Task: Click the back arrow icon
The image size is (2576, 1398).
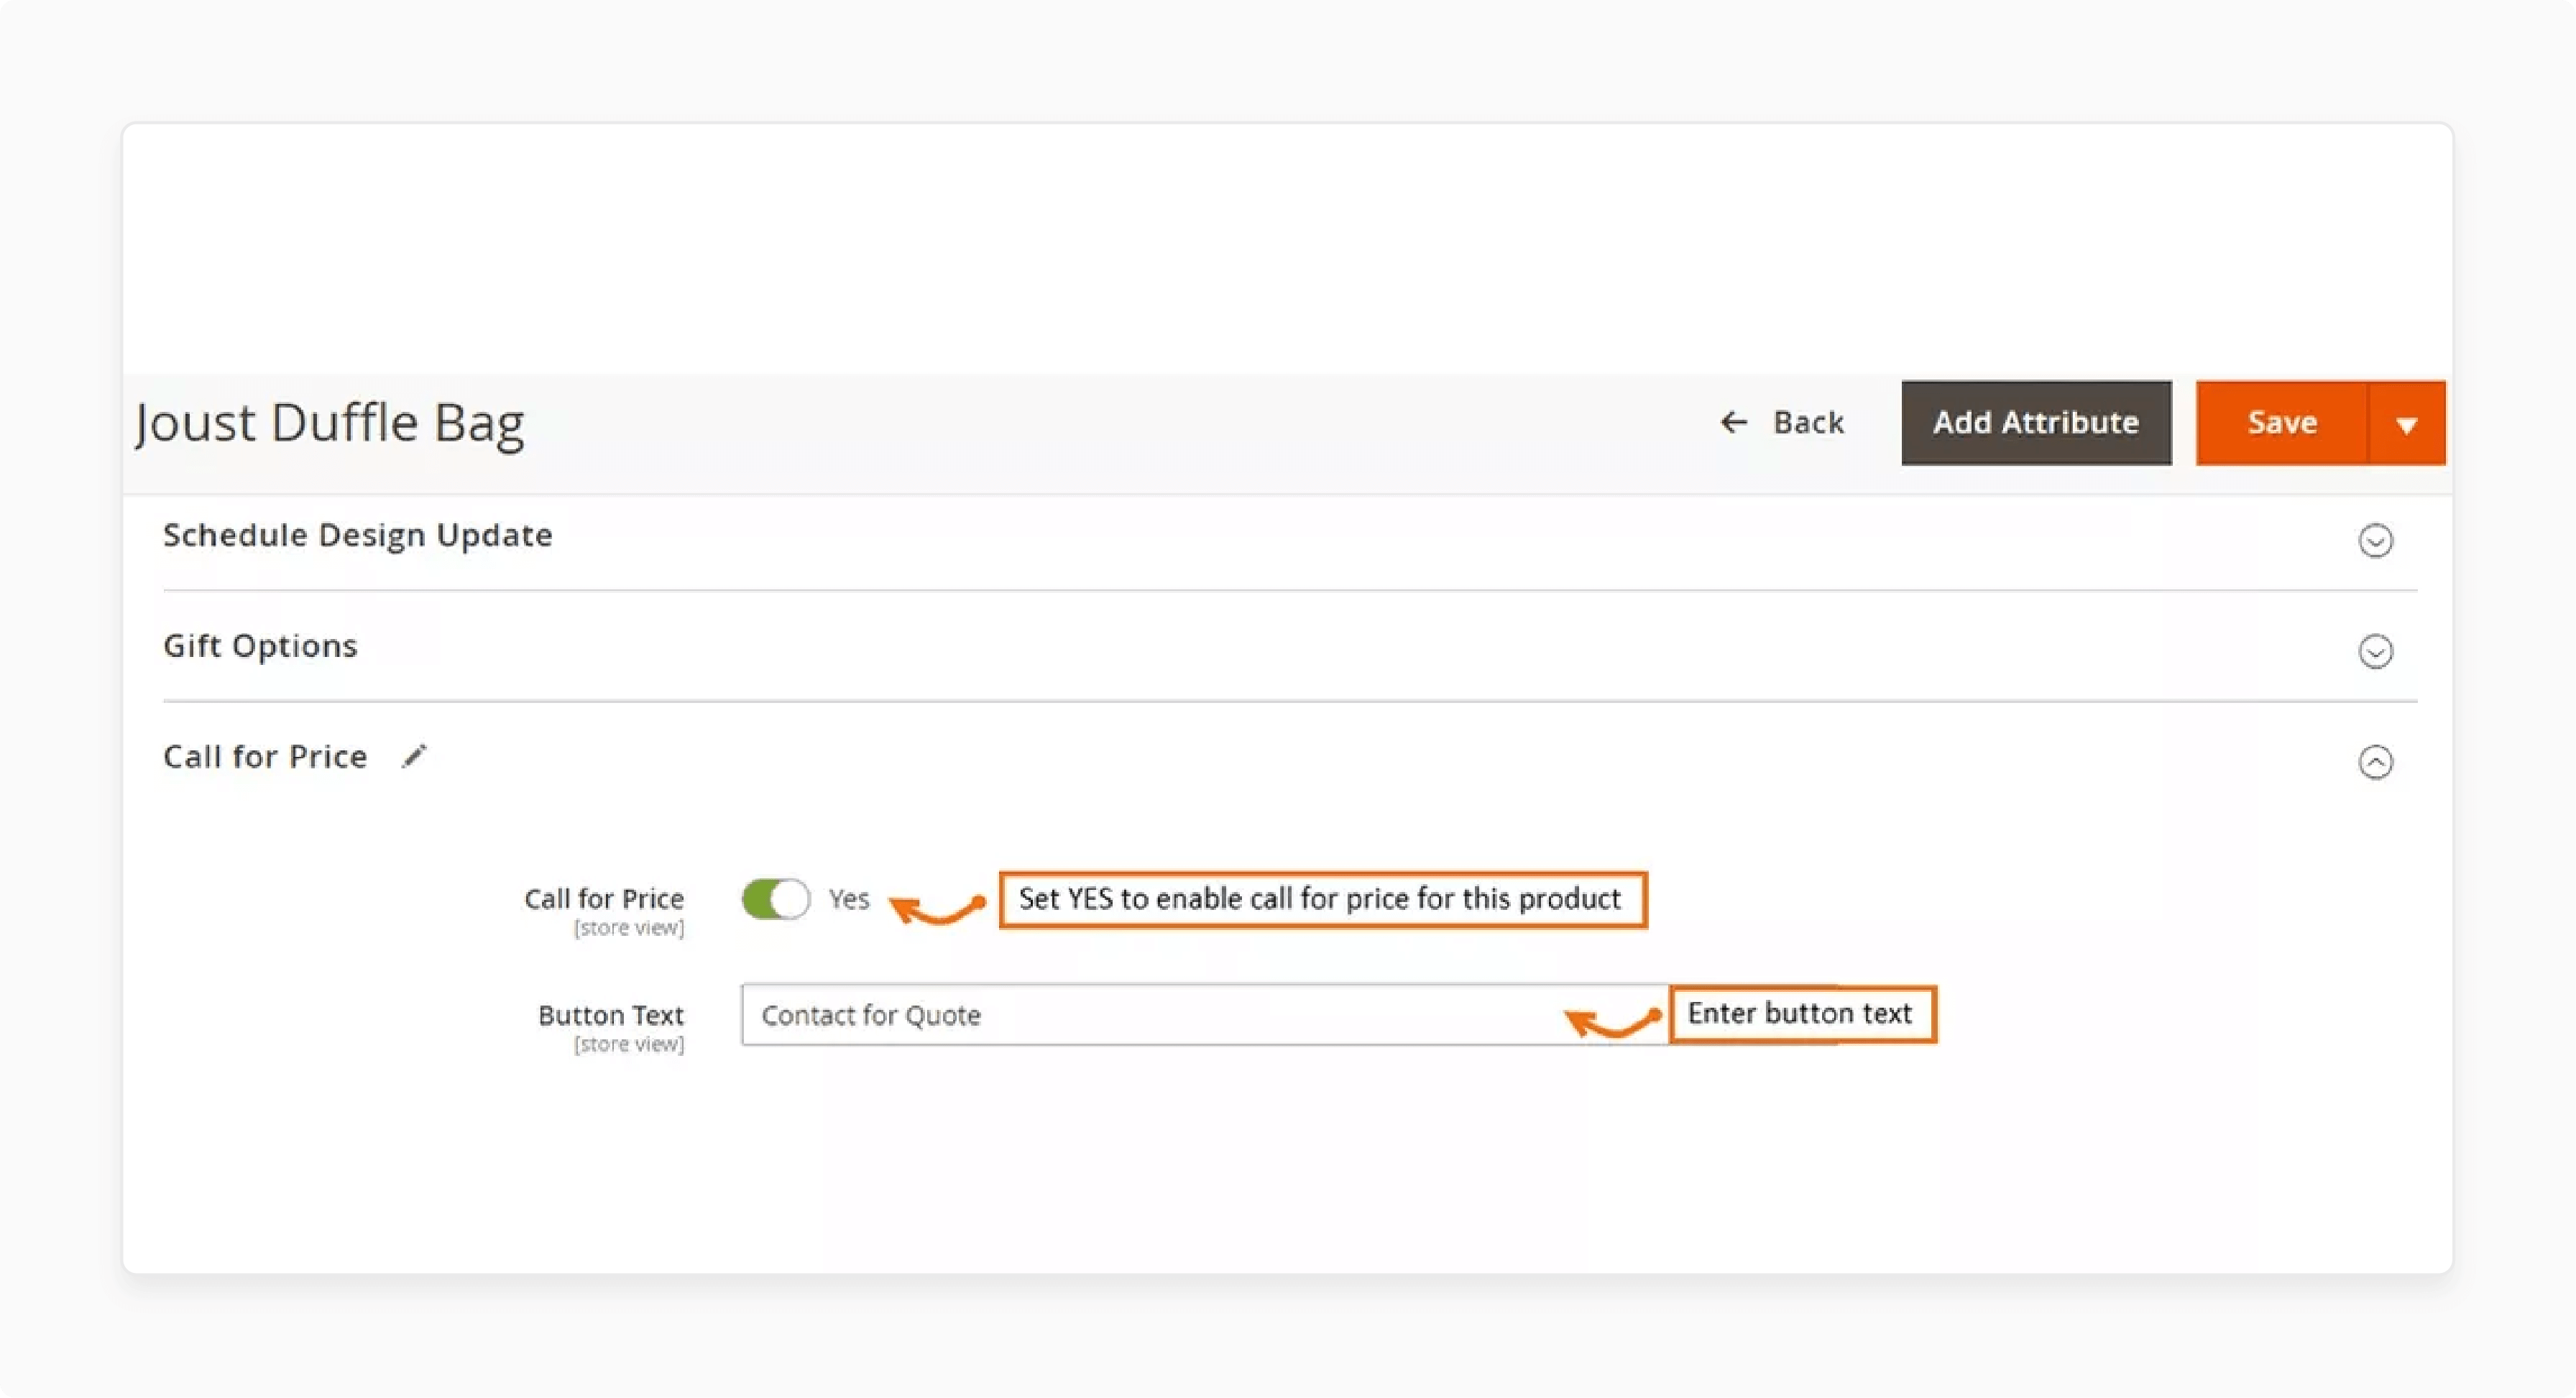Action: tap(1733, 422)
